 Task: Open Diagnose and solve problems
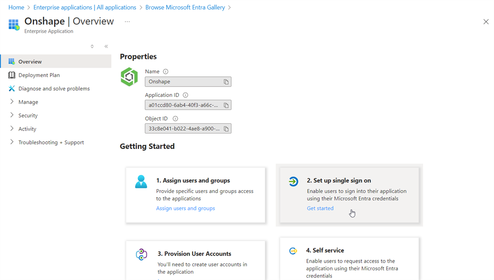[x=54, y=88]
